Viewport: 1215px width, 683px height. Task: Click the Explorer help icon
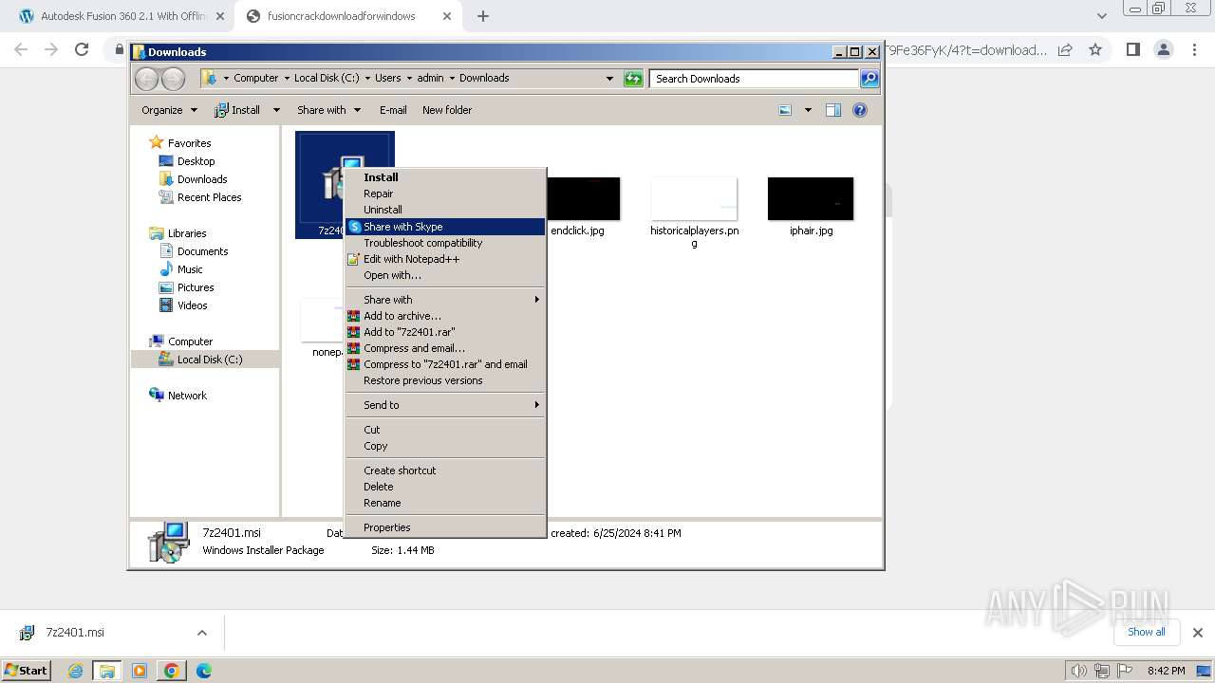click(860, 110)
